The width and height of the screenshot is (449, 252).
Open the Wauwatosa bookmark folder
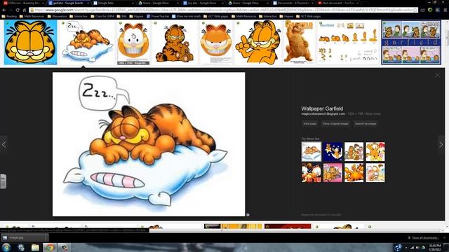58,16
